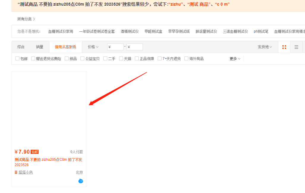The width and height of the screenshot is (305, 193).
Task: Open 所有分类 category breadcrumb
Action: coord(26,19)
